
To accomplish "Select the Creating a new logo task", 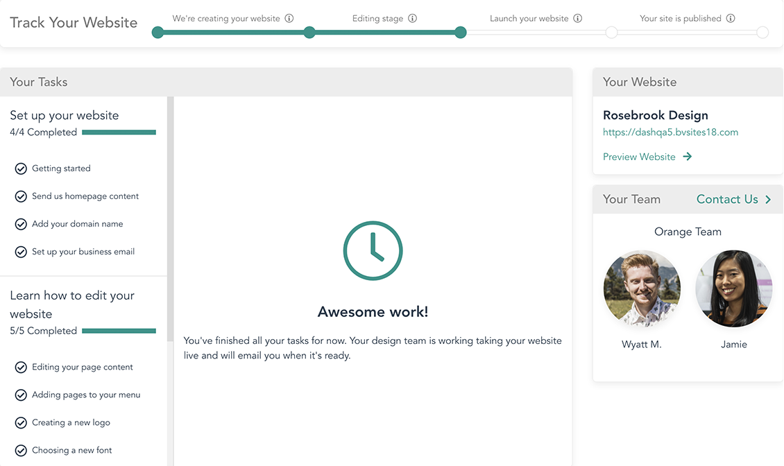I will coord(71,422).
